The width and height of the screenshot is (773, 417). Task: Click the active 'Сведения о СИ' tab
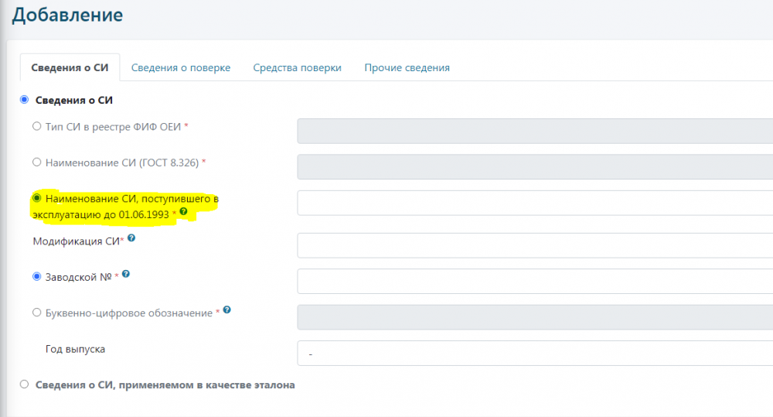tap(70, 67)
